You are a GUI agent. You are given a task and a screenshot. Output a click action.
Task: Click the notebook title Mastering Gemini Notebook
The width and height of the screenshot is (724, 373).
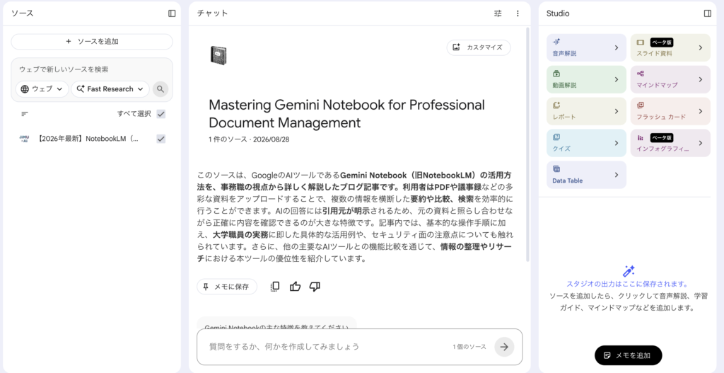point(346,114)
